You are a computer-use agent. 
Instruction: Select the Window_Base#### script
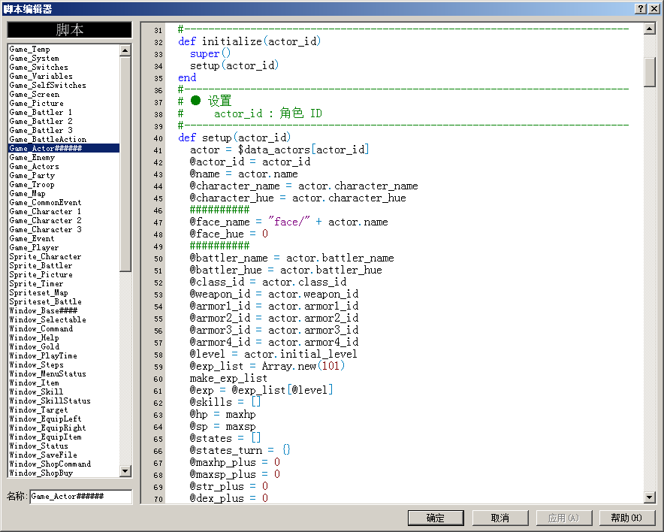coord(64,310)
